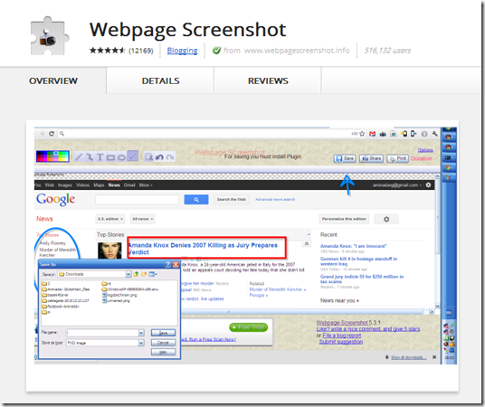This screenshot has width=485, height=407.
Task: Expand the More menu in the Google bar
Action: [x=146, y=185]
